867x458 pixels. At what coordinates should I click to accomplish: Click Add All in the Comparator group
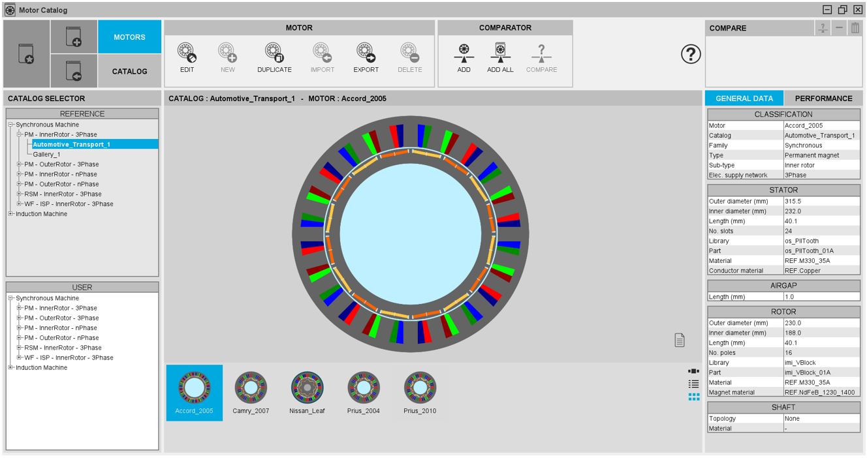pos(500,53)
